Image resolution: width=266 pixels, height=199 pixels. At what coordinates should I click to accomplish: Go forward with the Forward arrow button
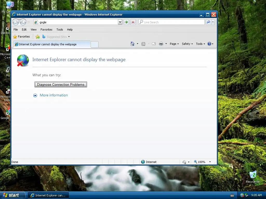tap(23, 22)
